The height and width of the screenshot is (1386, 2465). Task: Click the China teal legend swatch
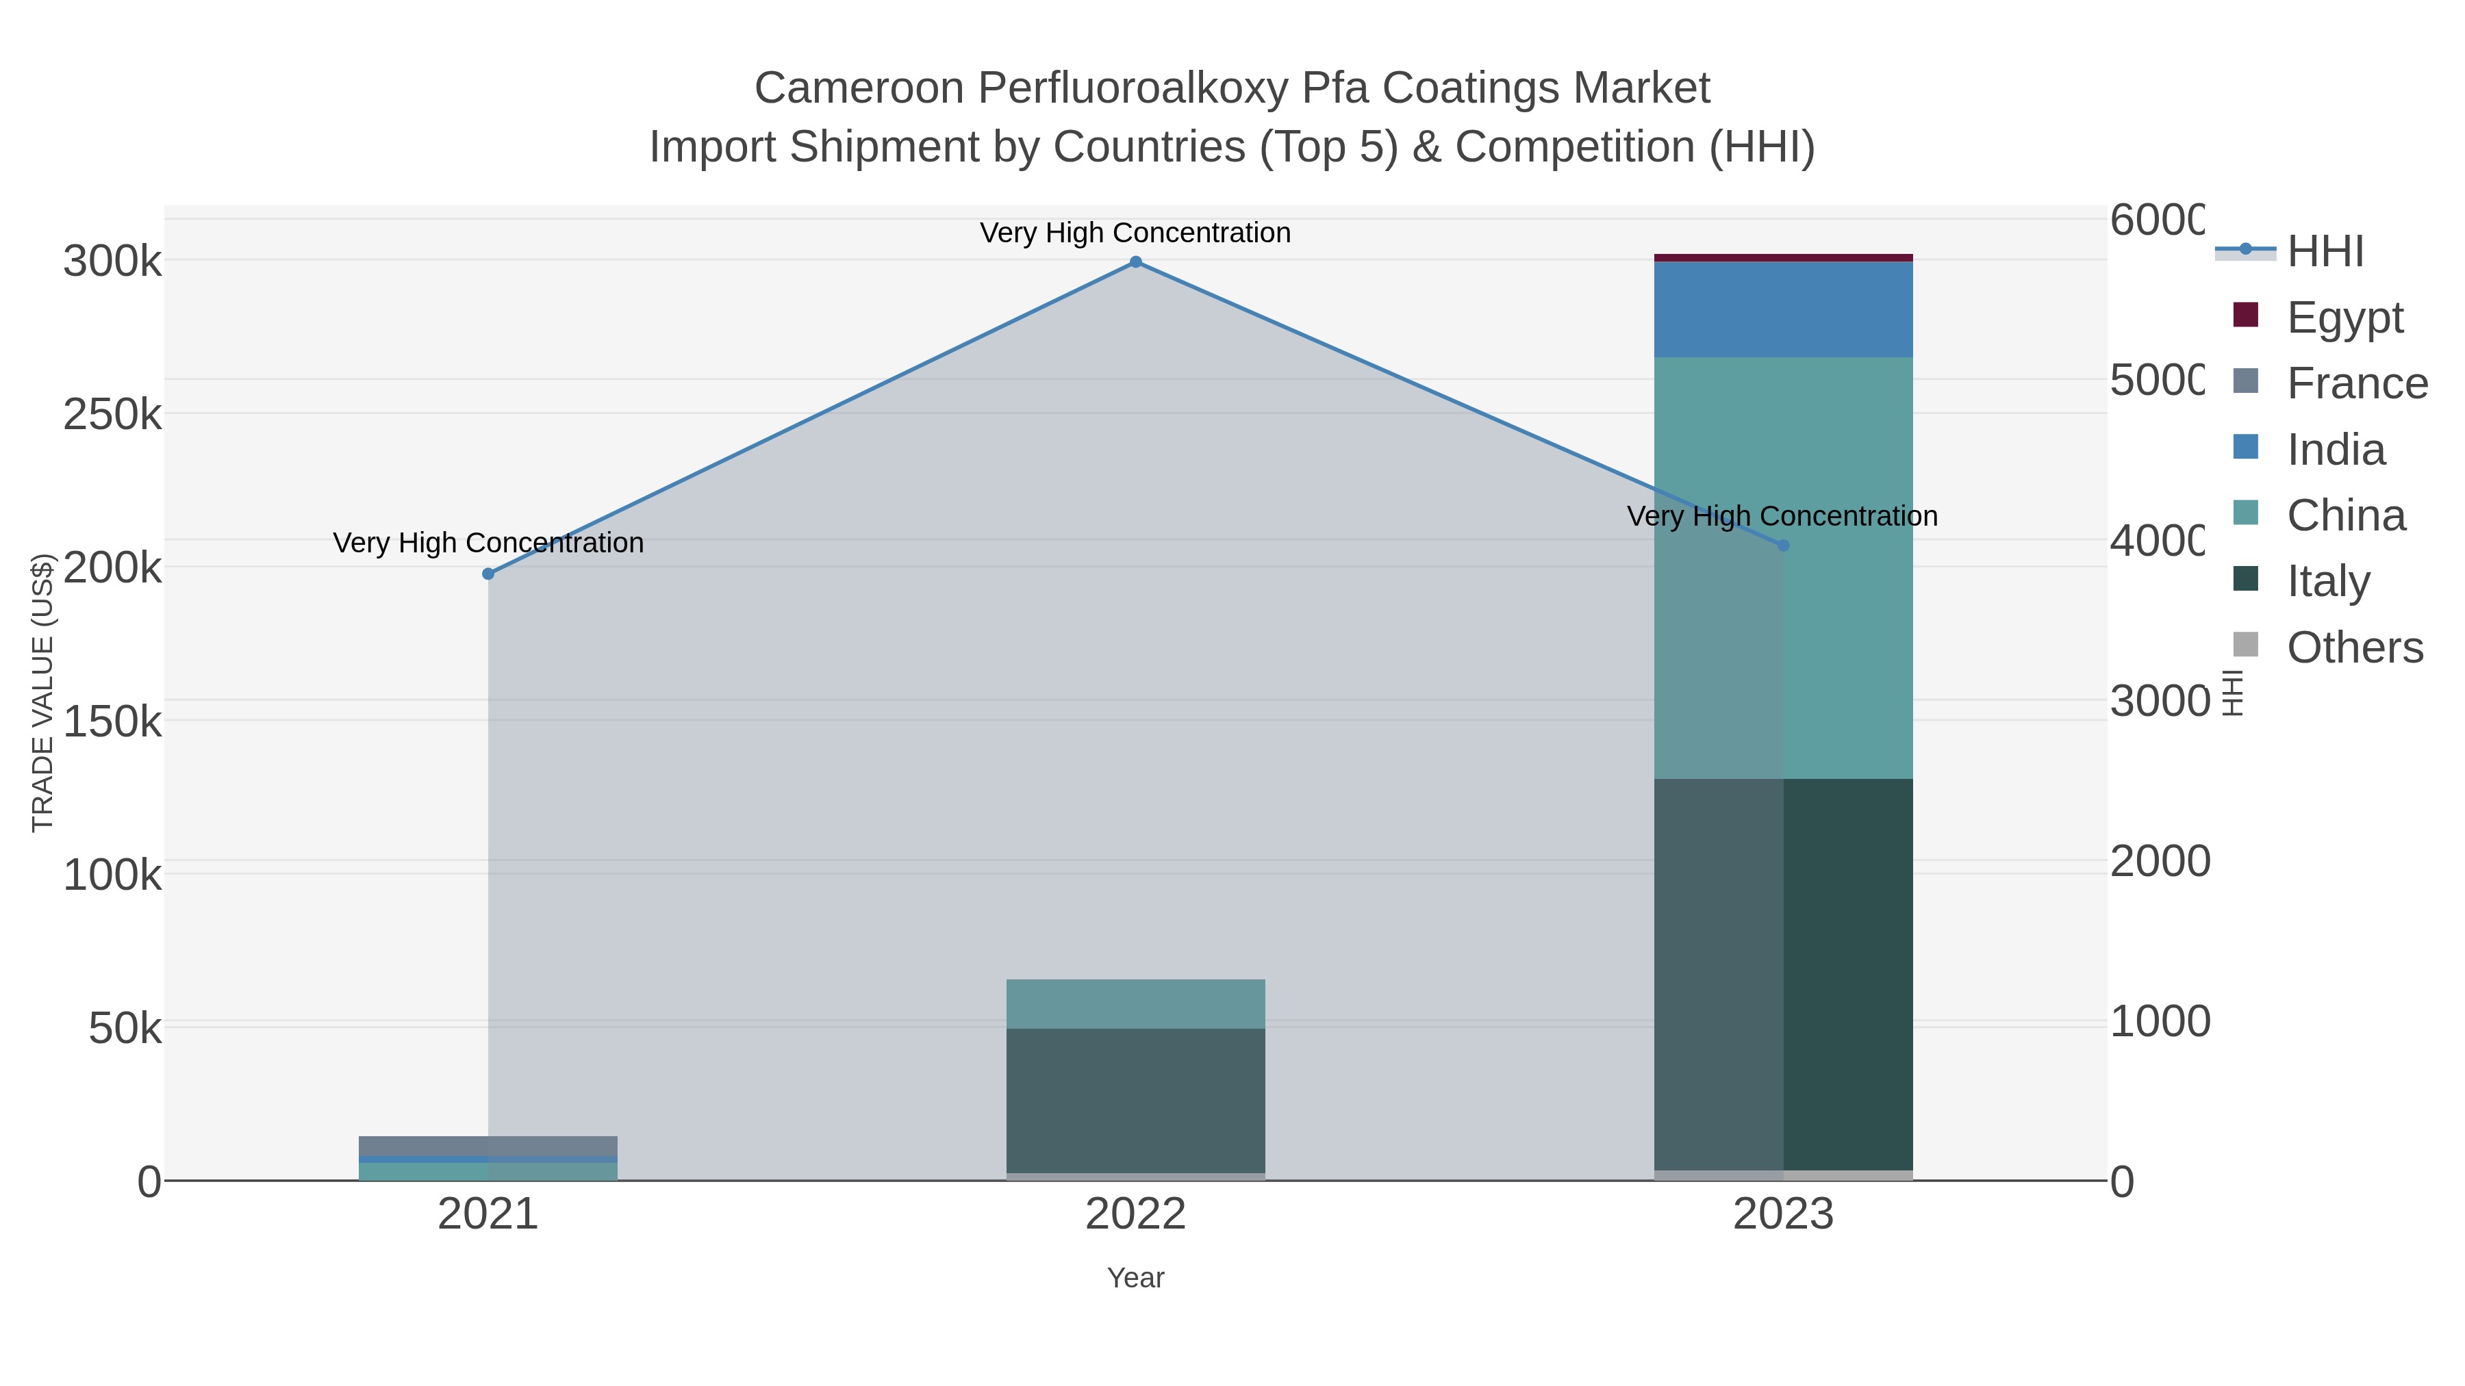tap(2245, 513)
